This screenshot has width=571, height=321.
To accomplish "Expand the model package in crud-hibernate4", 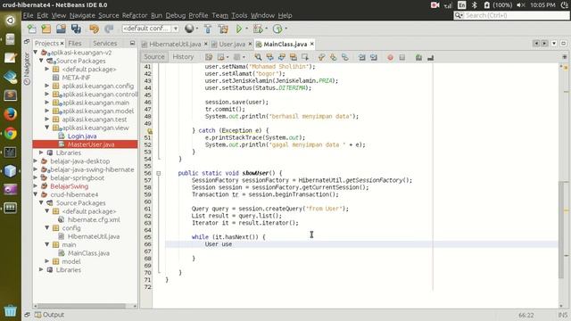I will 47,261.
